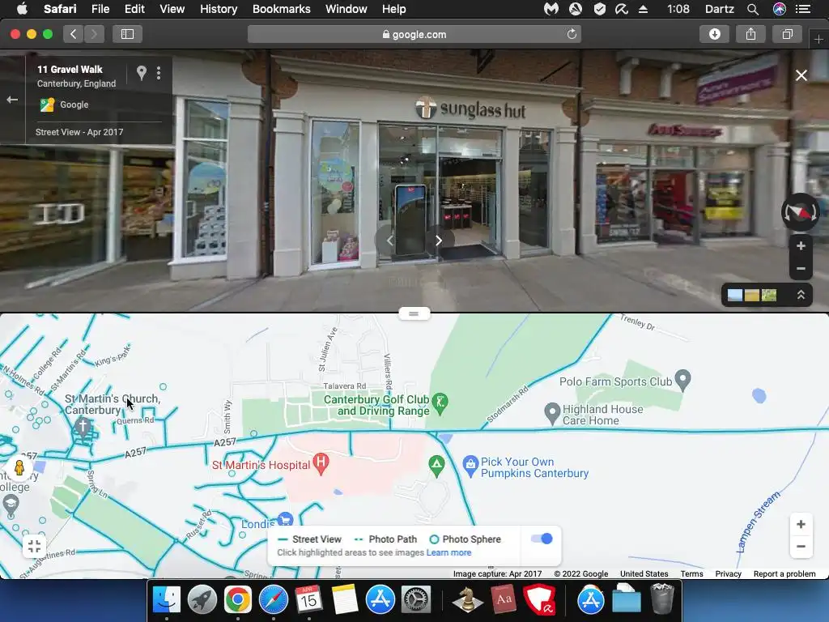Click the green campsite marker
829x622 pixels.
click(x=436, y=466)
